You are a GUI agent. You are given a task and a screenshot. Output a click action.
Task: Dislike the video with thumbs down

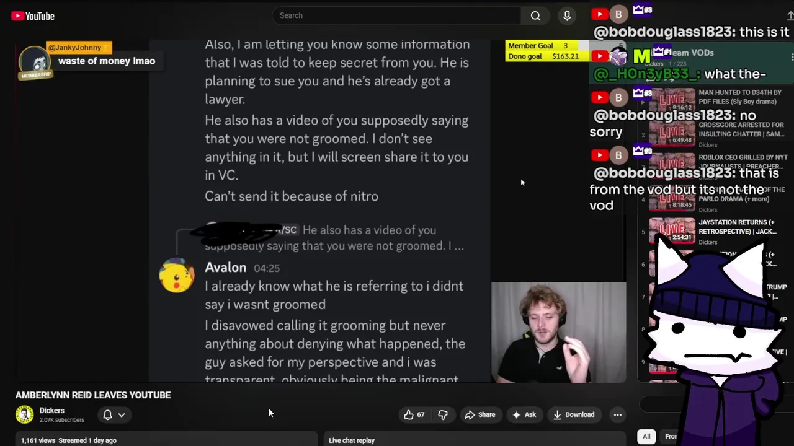tap(443, 414)
